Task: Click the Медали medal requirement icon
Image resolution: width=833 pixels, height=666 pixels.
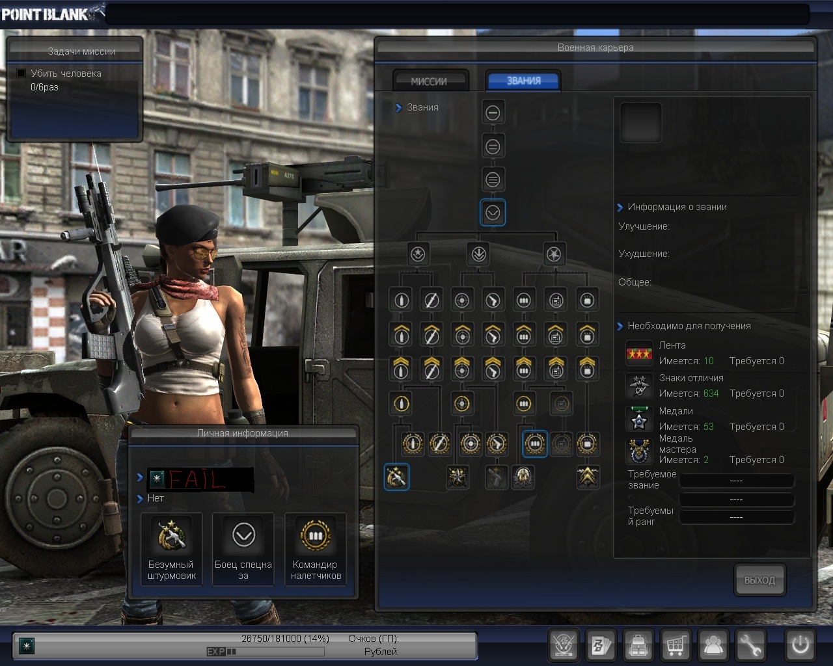Action: click(639, 419)
